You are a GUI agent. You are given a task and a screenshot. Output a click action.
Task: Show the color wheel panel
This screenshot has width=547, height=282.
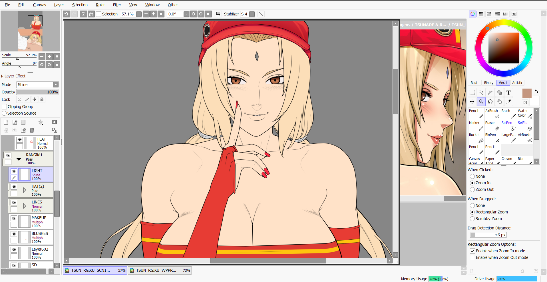coord(473,14)
